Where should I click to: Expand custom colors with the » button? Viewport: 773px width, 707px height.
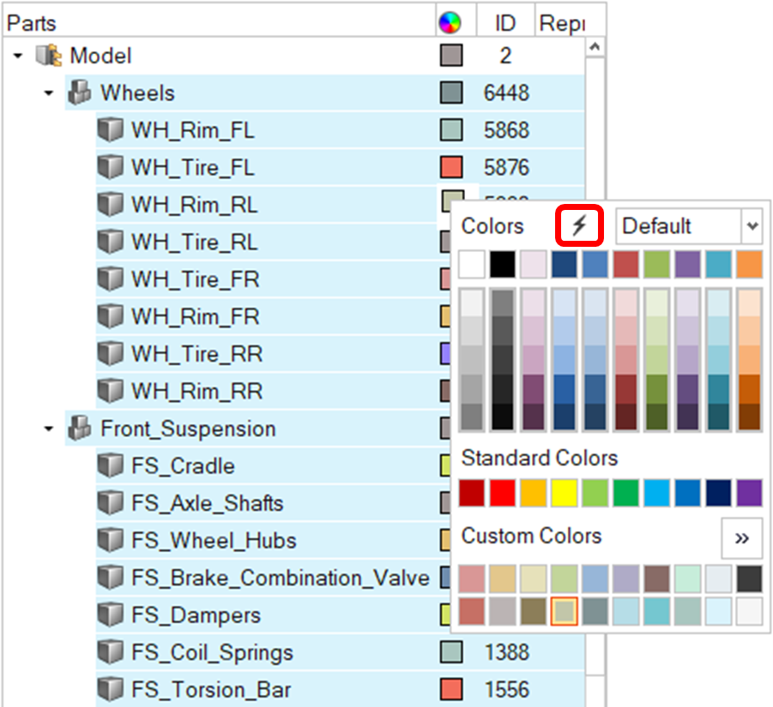741,538
